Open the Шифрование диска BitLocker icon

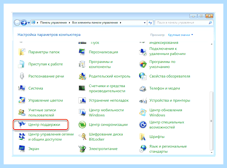82,137
